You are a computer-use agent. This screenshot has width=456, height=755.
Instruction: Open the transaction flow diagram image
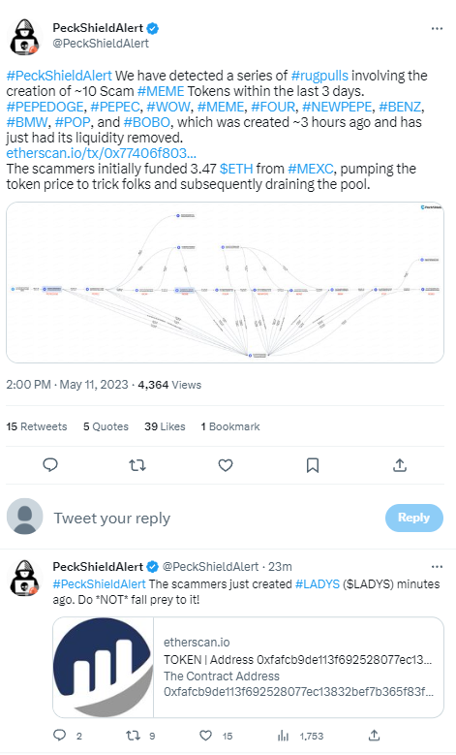click(226, 283)
